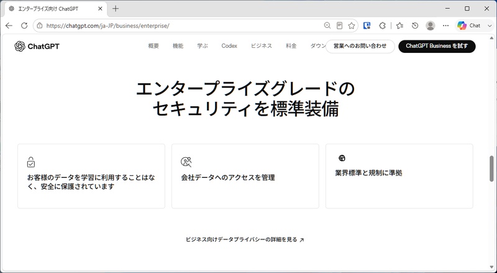Open the favorites list
The height and width of the screenshot is (273, 497).
click(x=399, y=25)
